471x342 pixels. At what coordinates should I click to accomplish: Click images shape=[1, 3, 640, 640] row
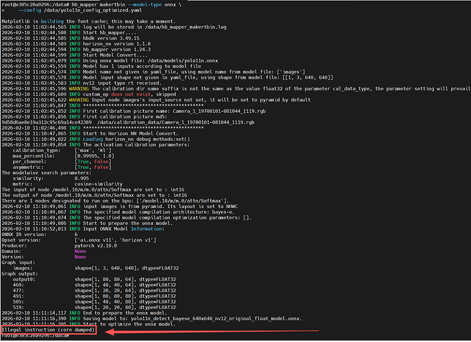point(96,268)
